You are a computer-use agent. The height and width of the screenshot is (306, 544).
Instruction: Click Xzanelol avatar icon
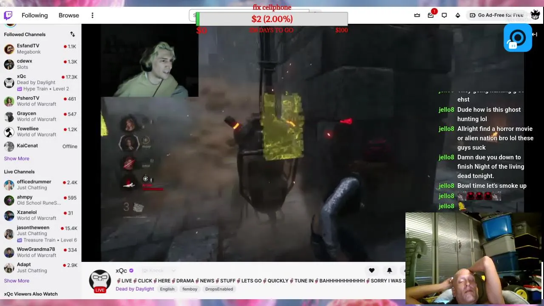point(9,215)
